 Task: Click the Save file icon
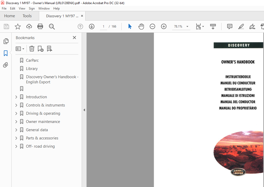click(6, 26)
